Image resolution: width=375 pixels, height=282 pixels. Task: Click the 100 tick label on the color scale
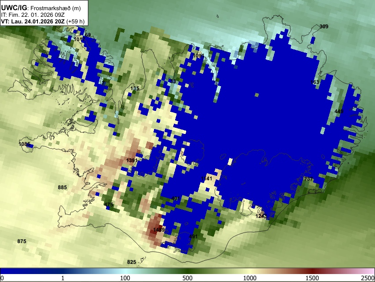pyautogui.click(x=125, y=278)
